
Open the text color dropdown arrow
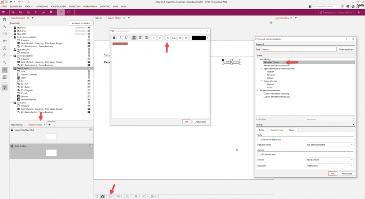tap(207, 38)
